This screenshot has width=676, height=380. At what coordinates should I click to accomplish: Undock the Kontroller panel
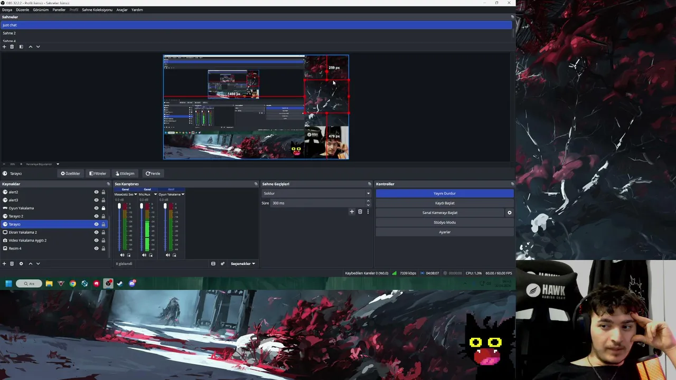click(x=512, y=184)
